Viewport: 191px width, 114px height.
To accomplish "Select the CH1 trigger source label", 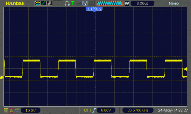I will click(88, 110).
